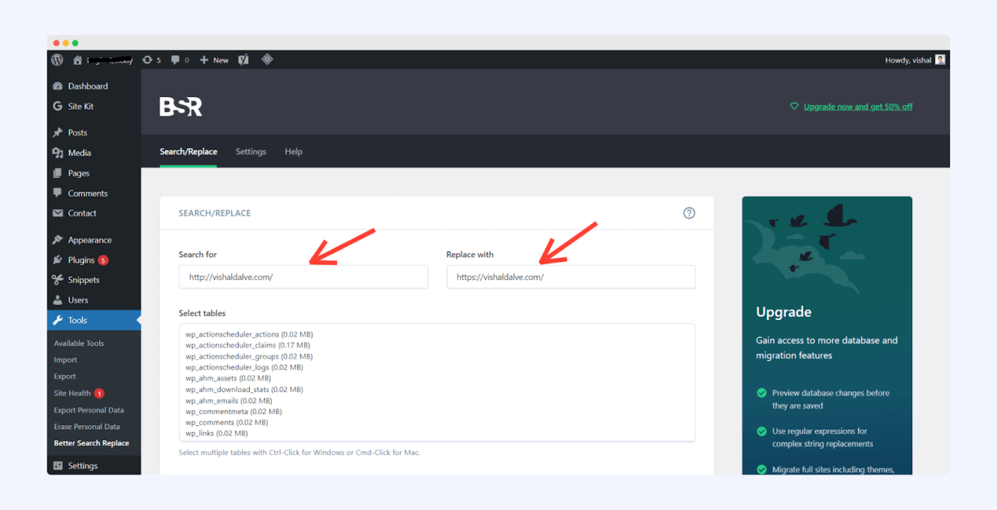
Task: Click the diamond-shaped icon in admin bar
Action: pyautogui.click(x=267, y=59)
